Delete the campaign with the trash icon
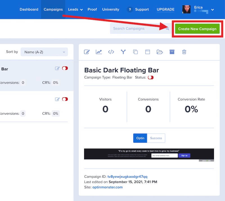The width and height of the screenshot is (225, 201). (184, 52)
